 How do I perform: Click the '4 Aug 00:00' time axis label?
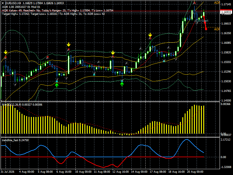[27, 172]
